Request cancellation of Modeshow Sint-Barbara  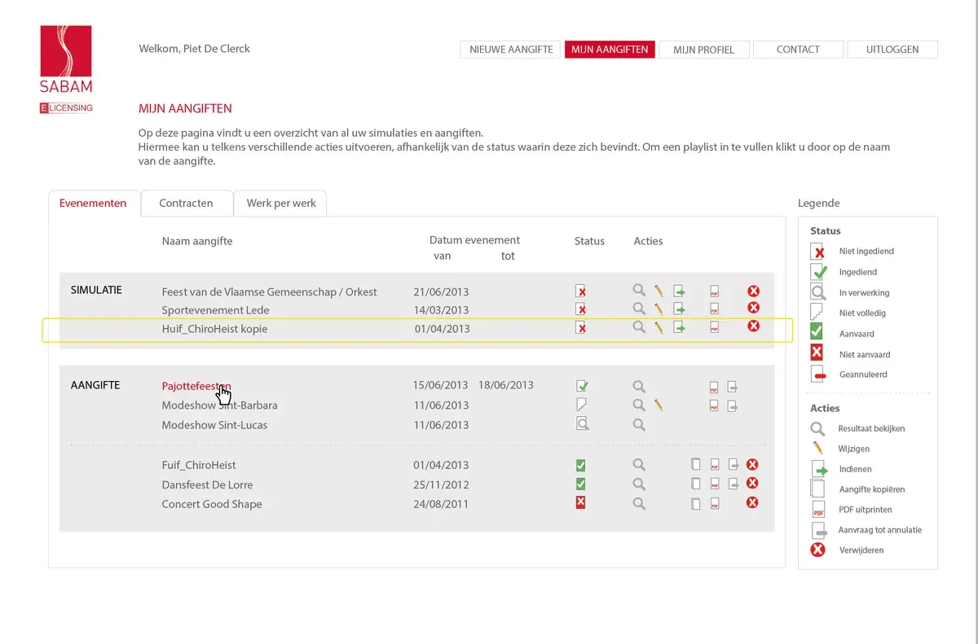coord(733,405)
